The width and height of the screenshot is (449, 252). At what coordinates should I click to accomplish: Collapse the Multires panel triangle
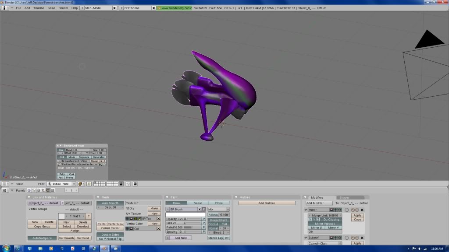236,197
